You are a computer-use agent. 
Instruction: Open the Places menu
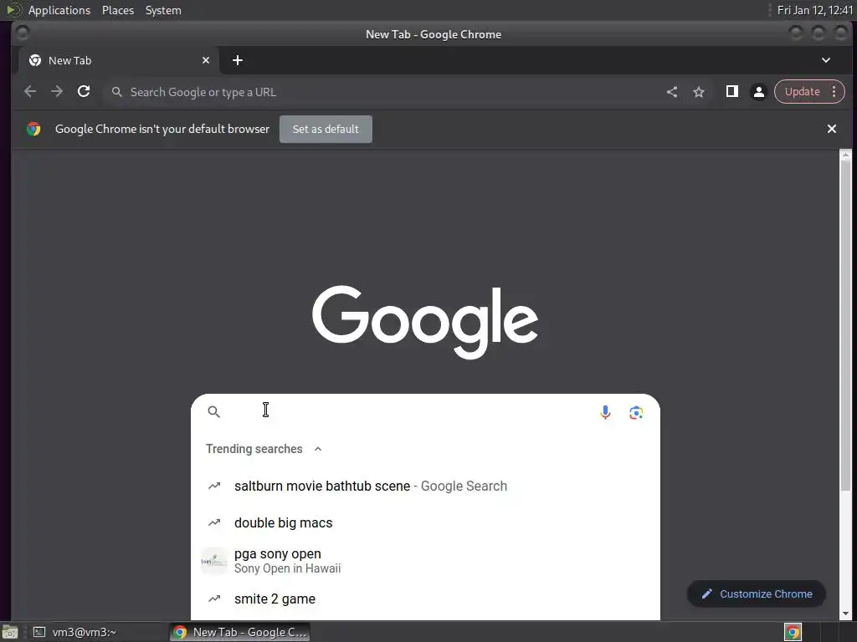click(x=118, y=10)
